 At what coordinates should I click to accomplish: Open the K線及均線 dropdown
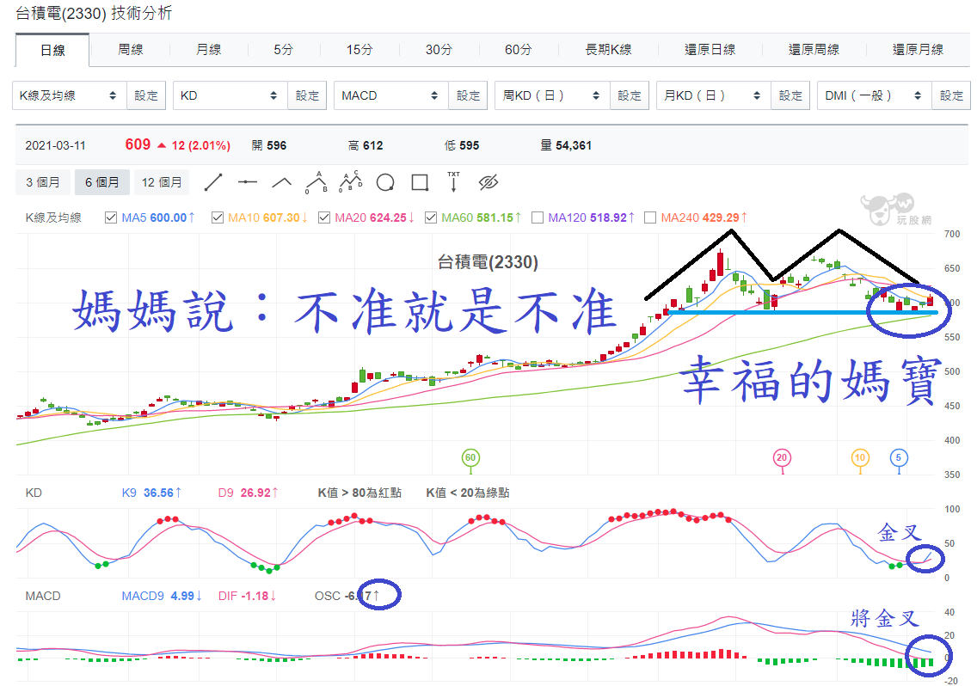[70, 95]
